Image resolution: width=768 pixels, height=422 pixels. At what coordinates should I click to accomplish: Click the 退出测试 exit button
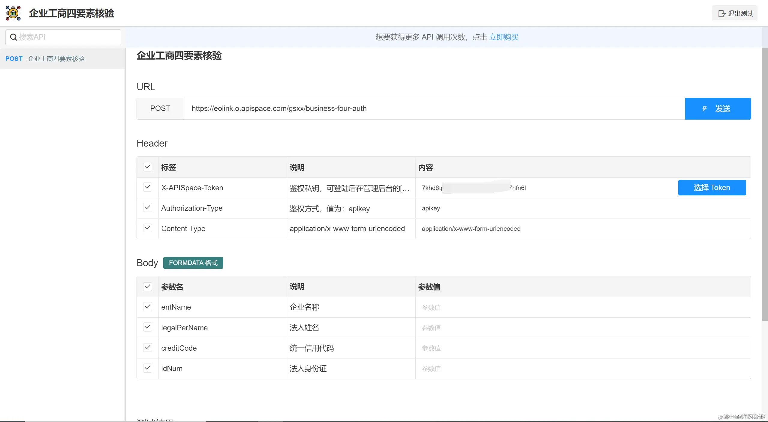coord(735,14)
